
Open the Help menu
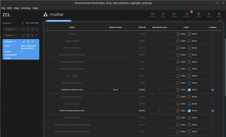point(35,8)
